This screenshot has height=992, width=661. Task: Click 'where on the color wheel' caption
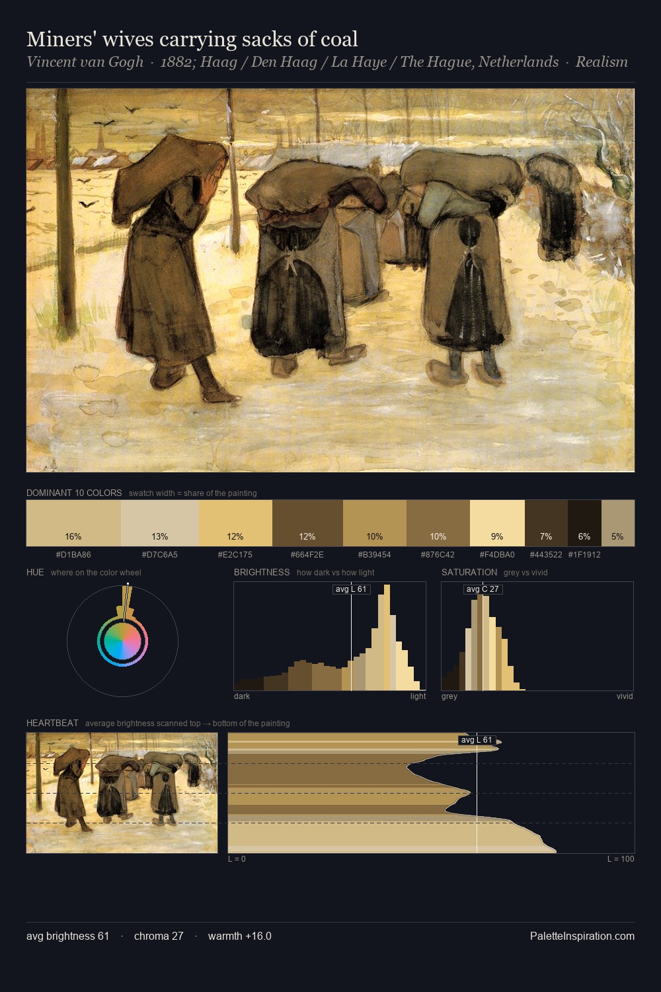pyautogui.click(x=96, y=573)
